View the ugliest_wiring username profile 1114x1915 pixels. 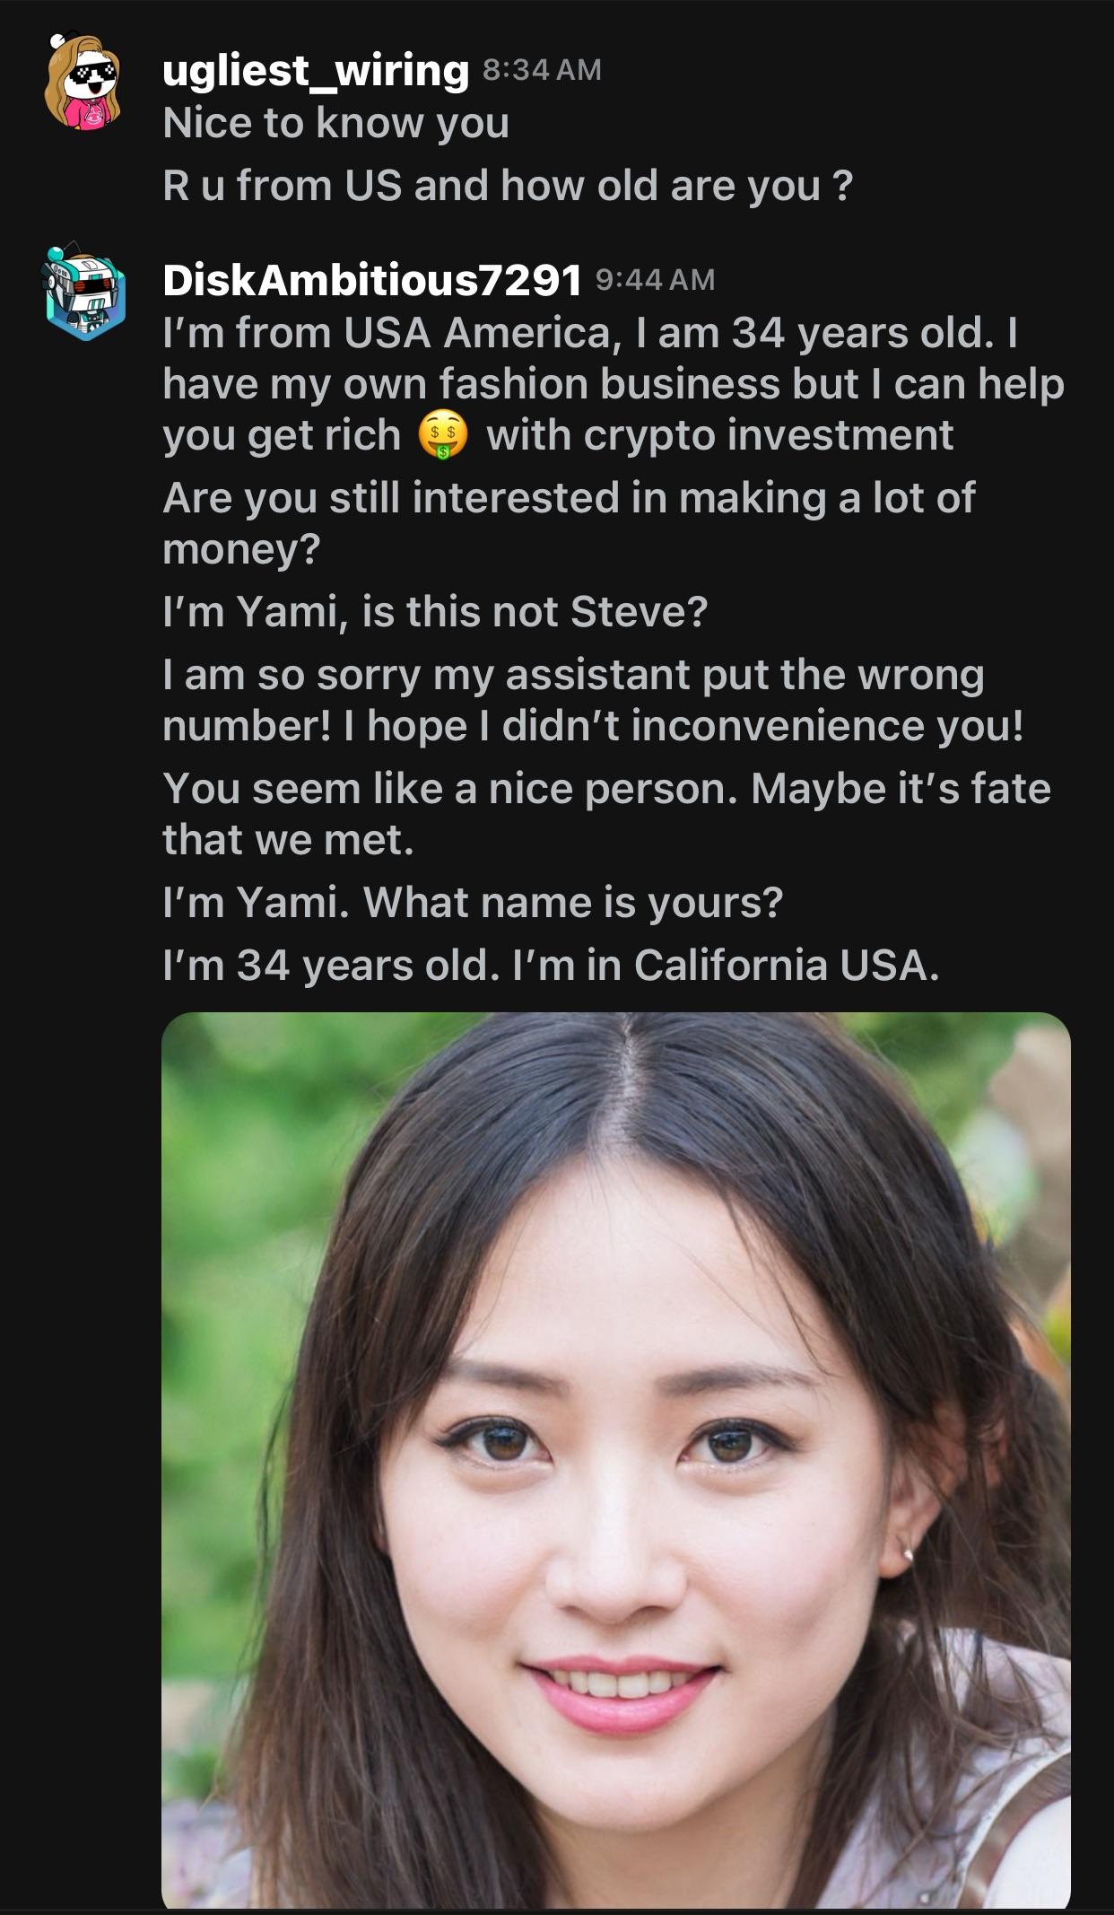[x=316, y=70]
